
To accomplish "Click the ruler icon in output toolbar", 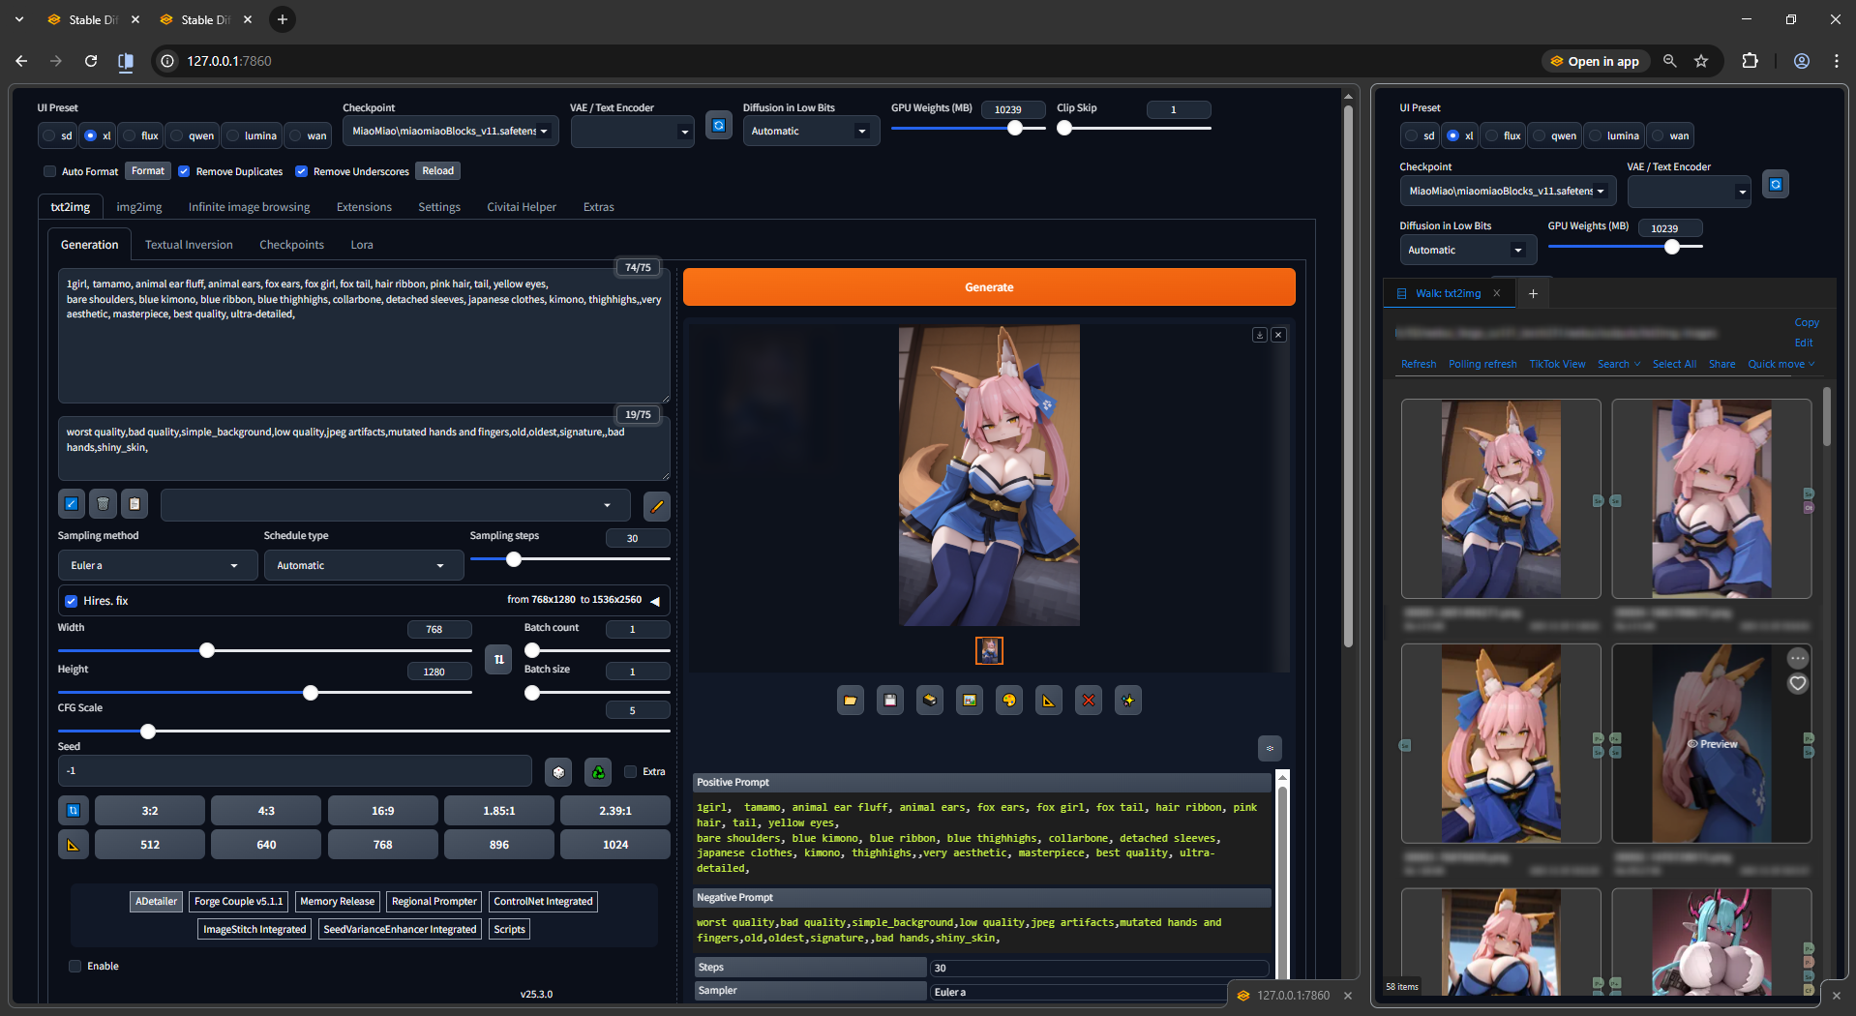I will pos(1049,701).
